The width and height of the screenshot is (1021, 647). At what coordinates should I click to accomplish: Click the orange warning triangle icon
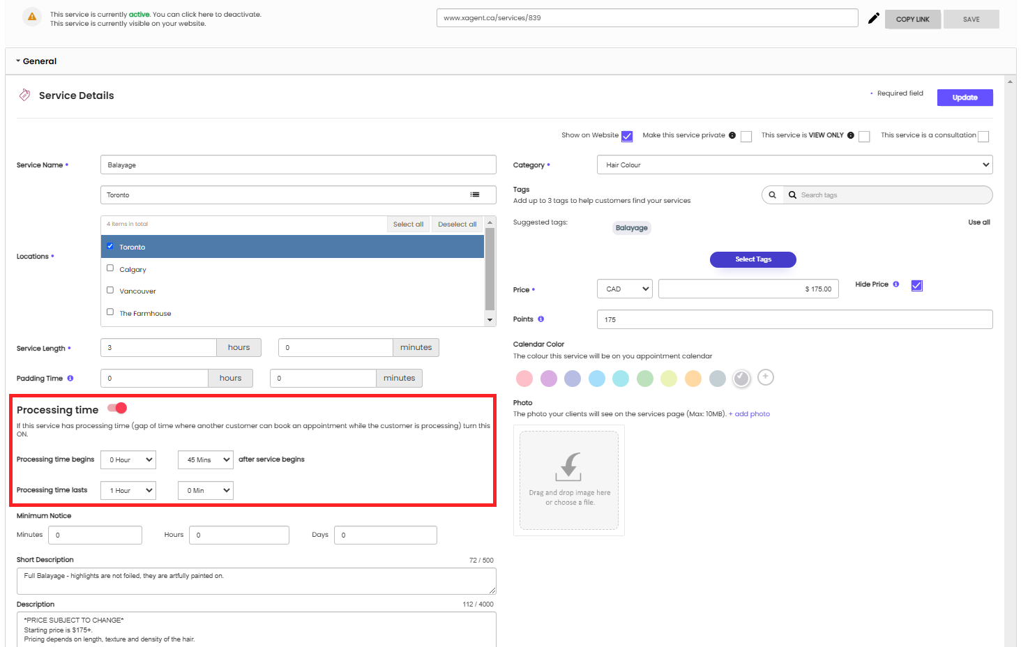[x=32, y=17]
